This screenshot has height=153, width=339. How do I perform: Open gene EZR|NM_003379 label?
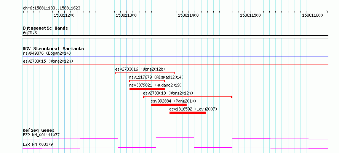[38, 144]
